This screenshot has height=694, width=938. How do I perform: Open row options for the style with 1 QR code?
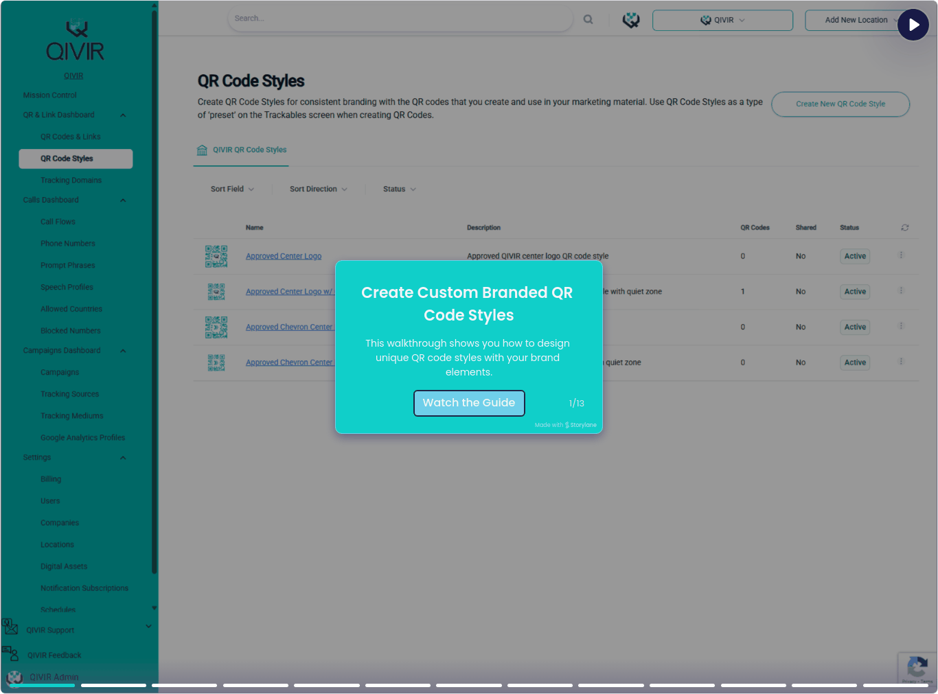pyautogui.click(x=901, y=291)
